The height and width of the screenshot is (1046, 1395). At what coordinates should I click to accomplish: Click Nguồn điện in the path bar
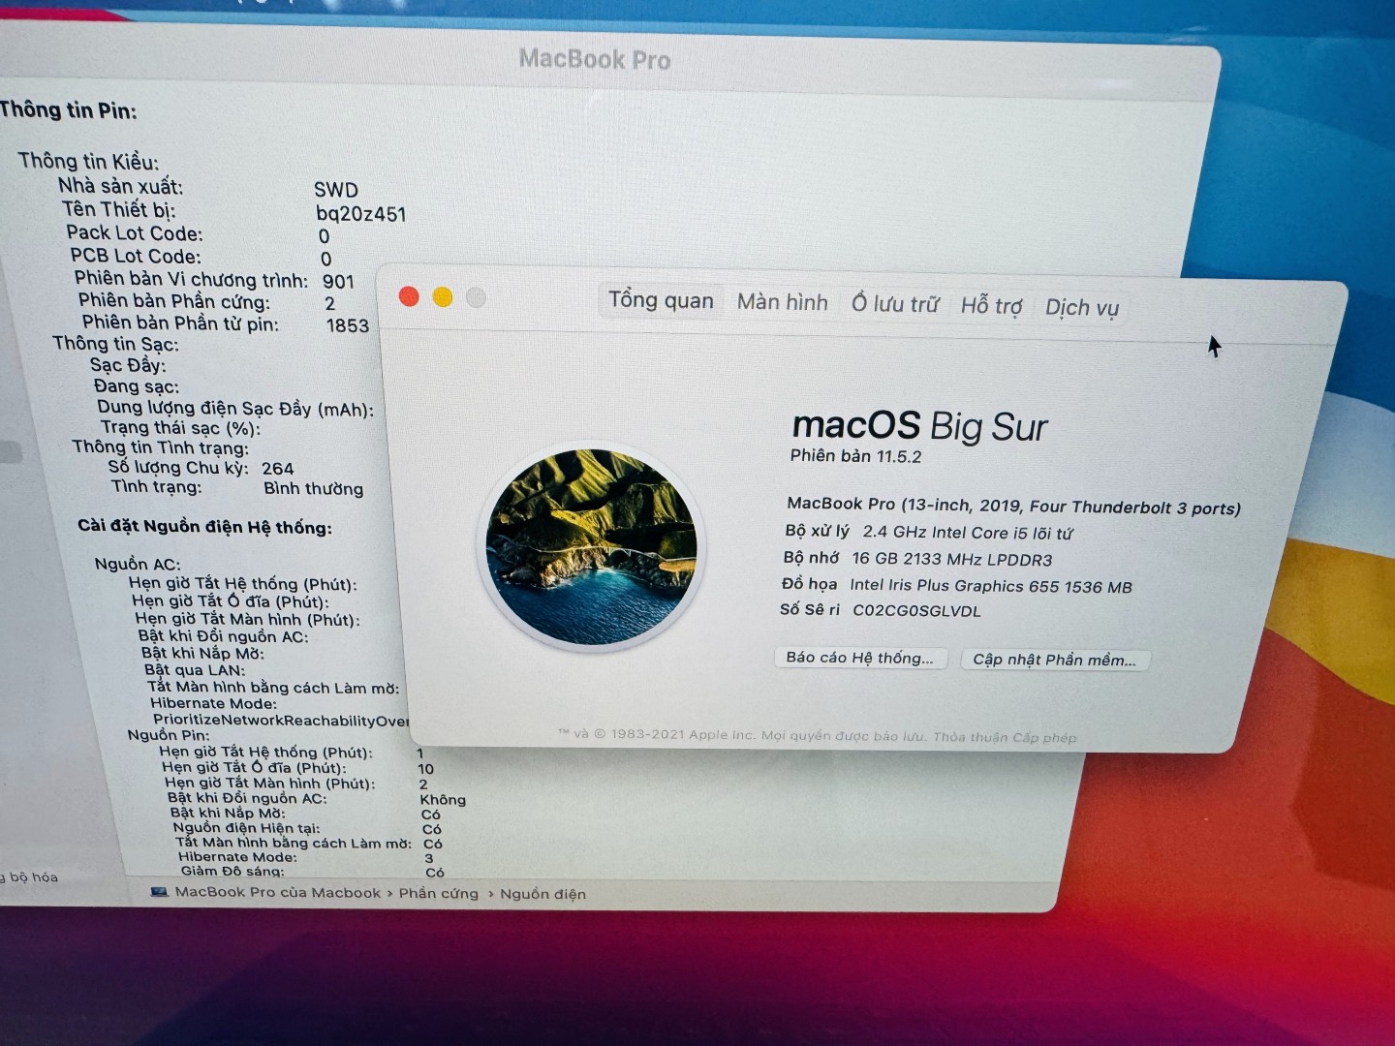coord(542,894)
